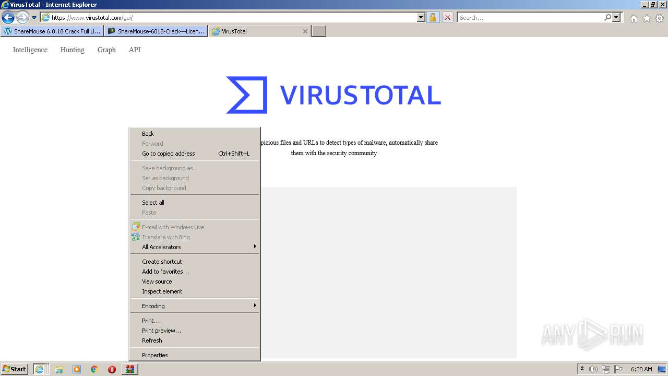Open File Explorer folder taskbar icon
This screenshot has height=376, width=668.
(x=59, y=369)
